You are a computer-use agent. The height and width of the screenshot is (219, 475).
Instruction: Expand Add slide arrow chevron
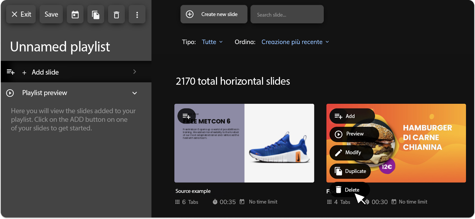pos(134,72)
